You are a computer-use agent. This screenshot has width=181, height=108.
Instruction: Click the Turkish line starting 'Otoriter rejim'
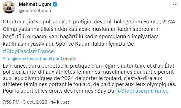click(89, 22)
